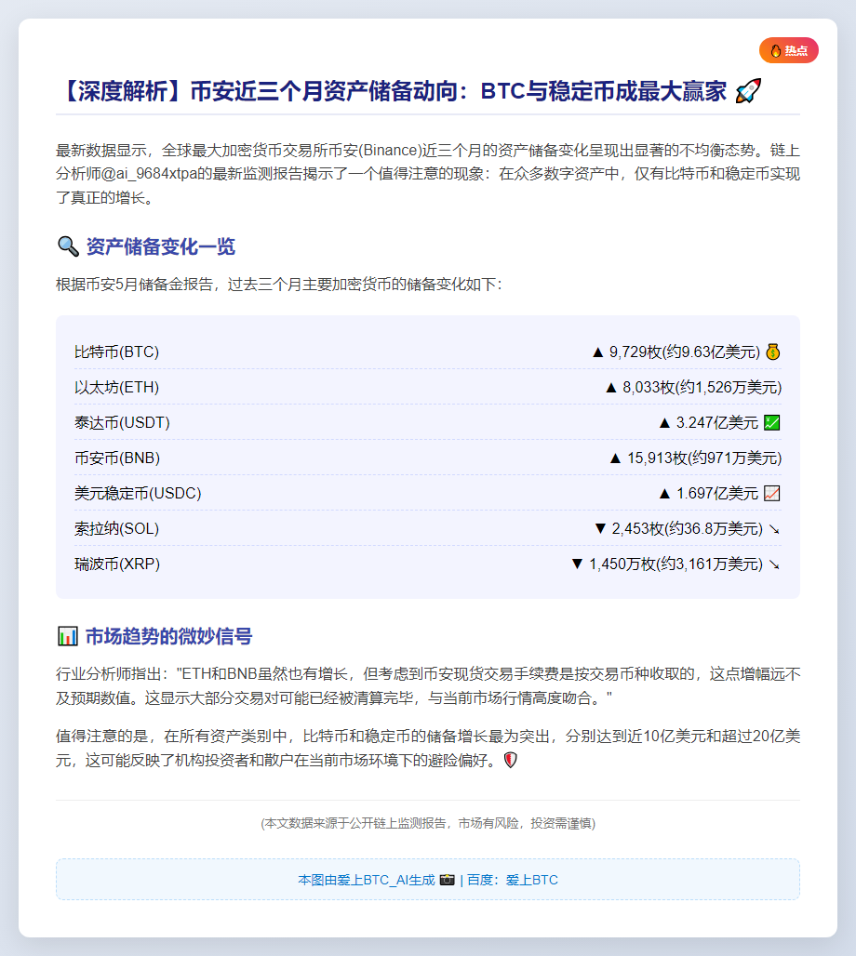Click the 热点 hot badge
This screenshot has height=956, width=856.
click(x=788, y=50)
